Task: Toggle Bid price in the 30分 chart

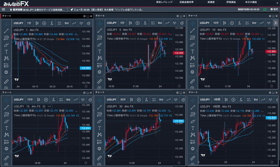Action: tap(161, 100)
